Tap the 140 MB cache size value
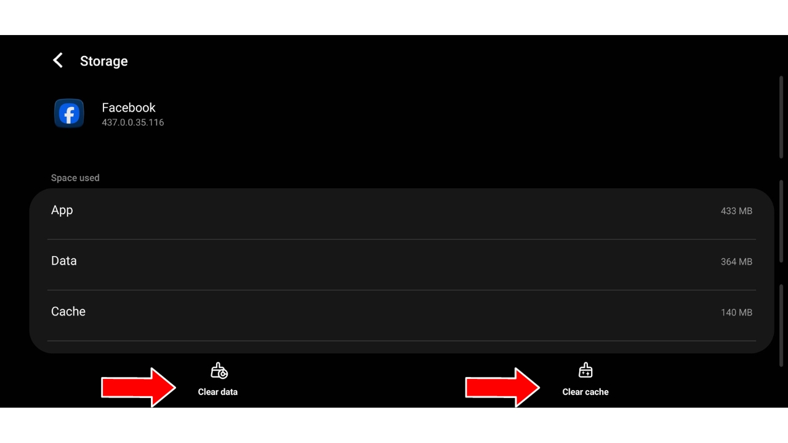This screenshot has width=788, height=443. [736, 313]
